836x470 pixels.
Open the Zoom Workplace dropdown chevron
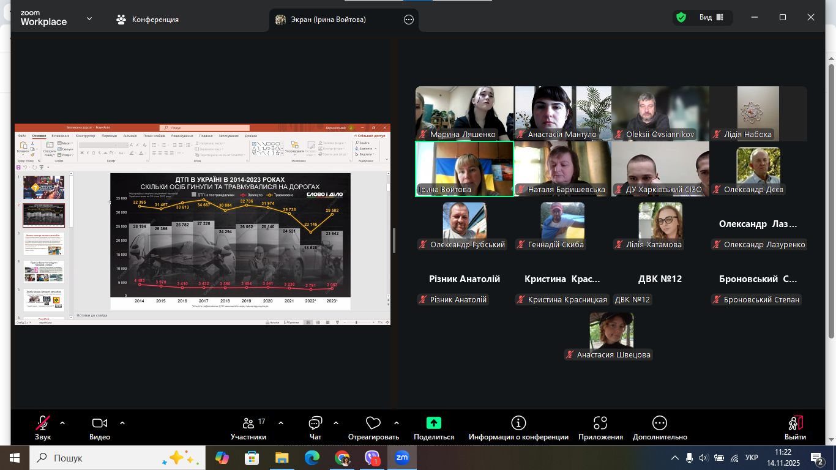point(89,19)
